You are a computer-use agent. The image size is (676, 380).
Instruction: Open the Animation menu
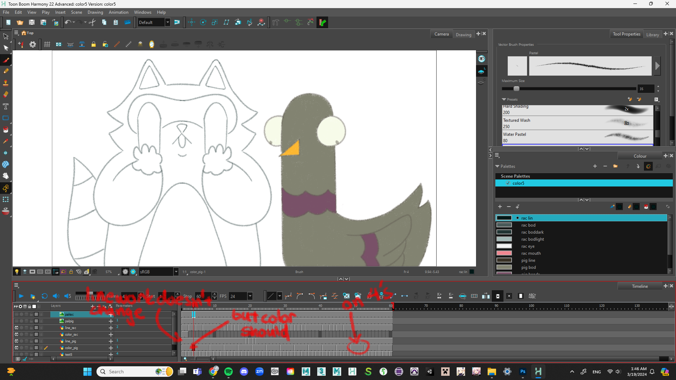click(118, 12)
